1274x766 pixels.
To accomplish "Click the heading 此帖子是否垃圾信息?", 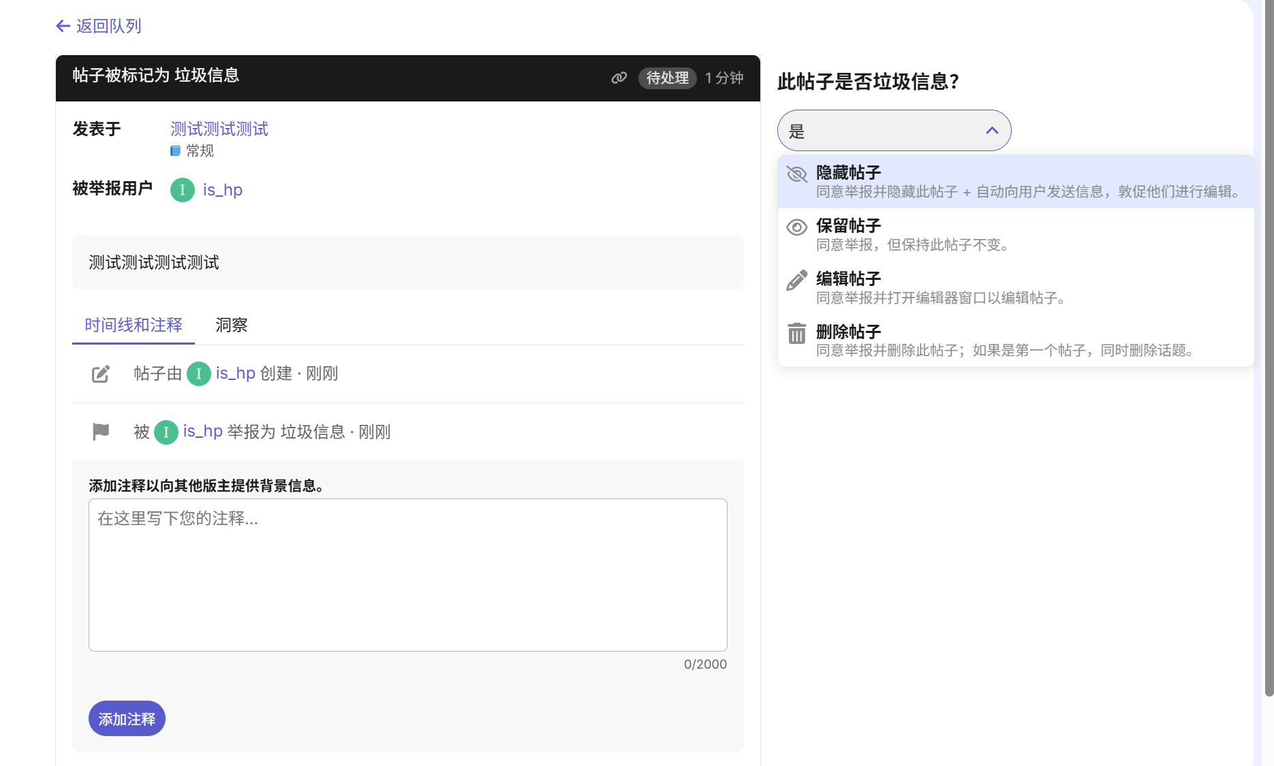I will coord(868,82).
